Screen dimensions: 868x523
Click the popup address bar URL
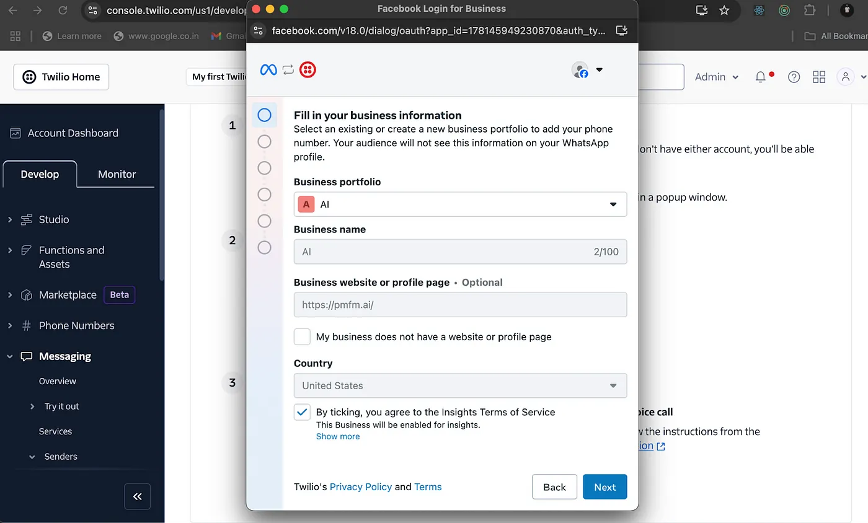pos(439,30)
